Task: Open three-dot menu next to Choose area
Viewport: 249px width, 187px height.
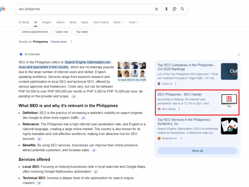Action: tap(72, 42)
